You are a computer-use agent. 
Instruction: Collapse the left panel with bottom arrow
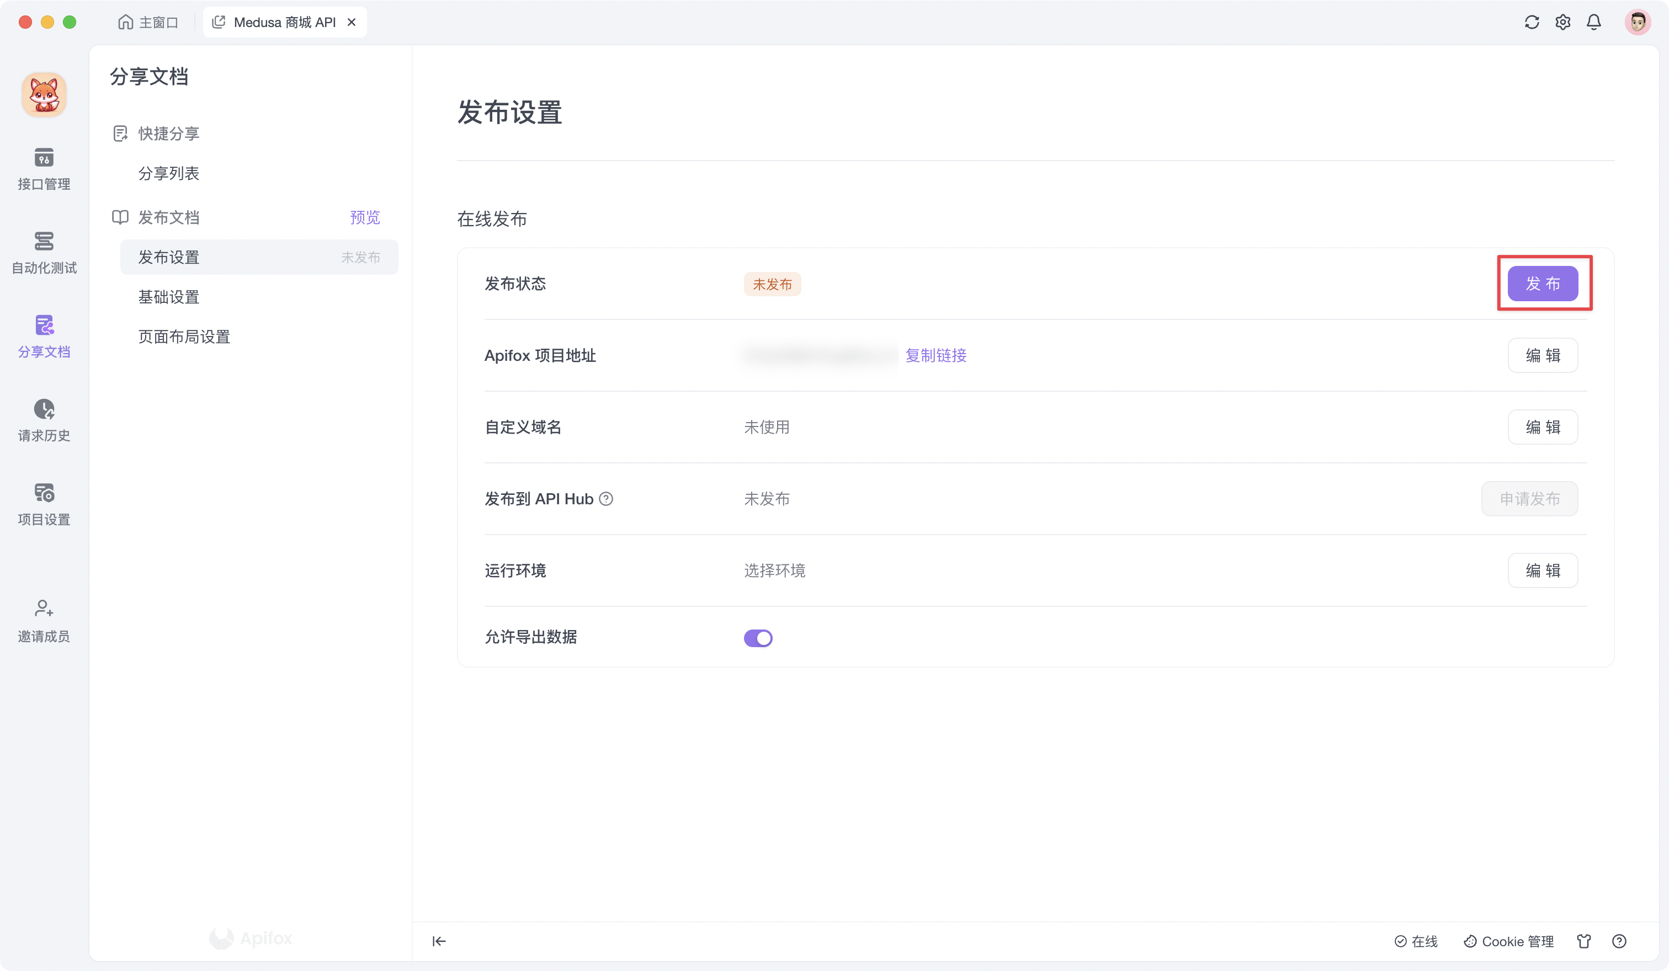click(438, 941)
